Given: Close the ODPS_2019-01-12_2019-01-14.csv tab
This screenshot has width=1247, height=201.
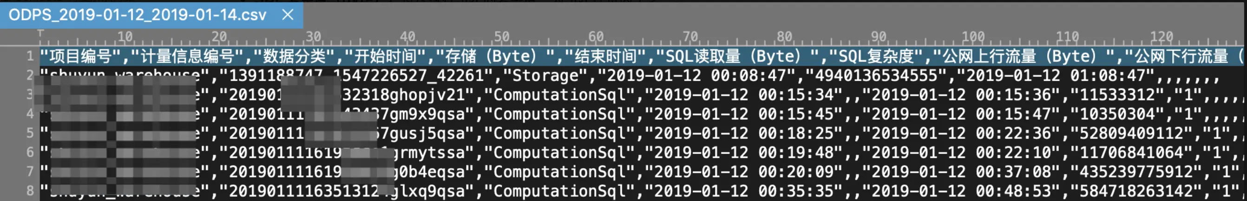Looking at the screenshot, I should coord(288,15).
